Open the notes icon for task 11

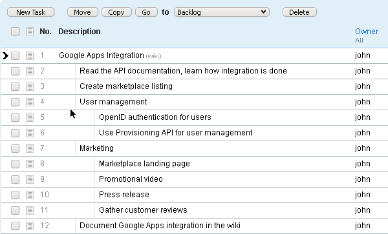tap(30, 210)
